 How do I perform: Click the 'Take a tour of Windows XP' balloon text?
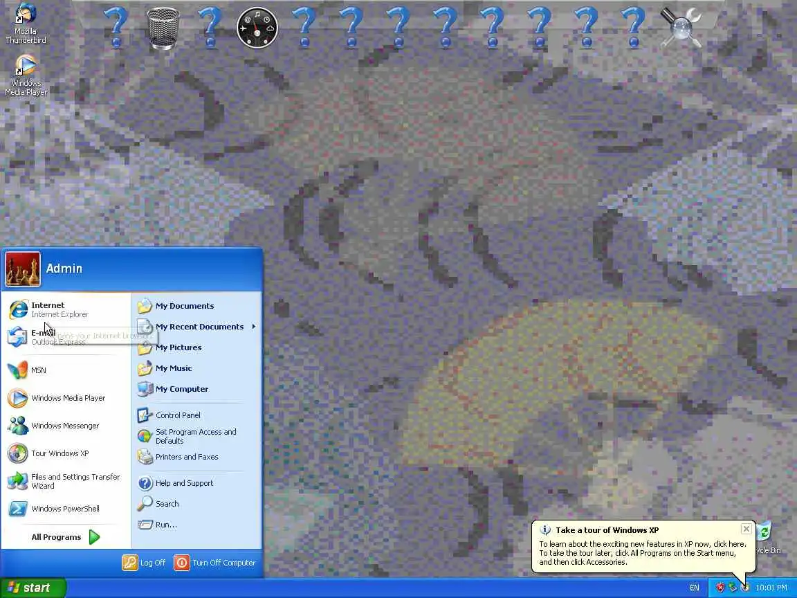pyautogui.click(x=607, y=530)
